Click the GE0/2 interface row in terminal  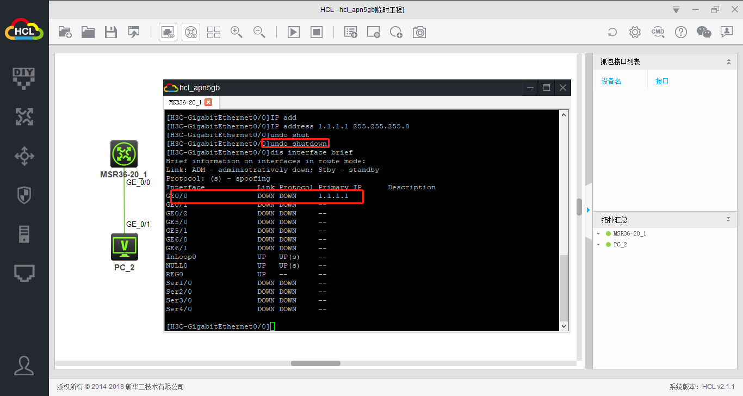pos(246,213)
